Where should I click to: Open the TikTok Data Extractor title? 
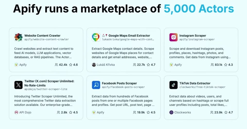[195, 83]
